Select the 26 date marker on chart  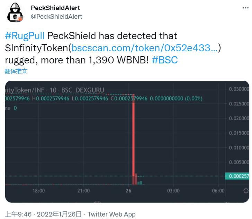(128, 191)
